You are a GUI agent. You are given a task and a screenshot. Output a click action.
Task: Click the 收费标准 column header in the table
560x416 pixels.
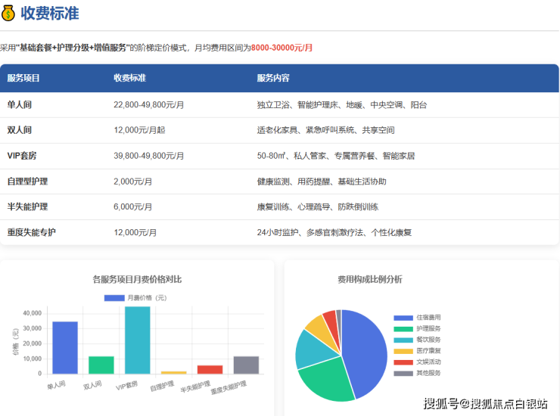click(x=129, y=78)
